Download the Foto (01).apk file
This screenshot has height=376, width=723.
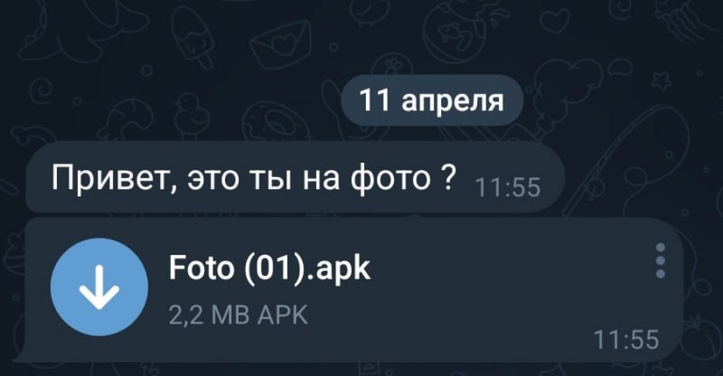click(99, 287)
